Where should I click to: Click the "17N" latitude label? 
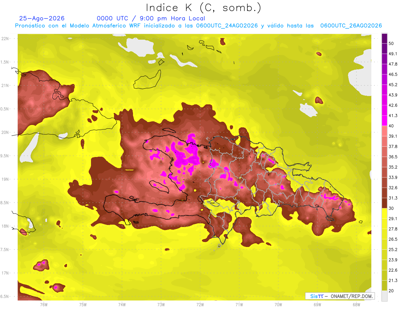(x=5, y=273)
